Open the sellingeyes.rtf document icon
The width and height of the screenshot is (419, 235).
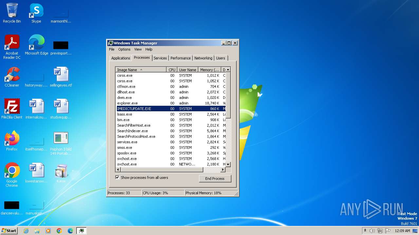point(61,77)
